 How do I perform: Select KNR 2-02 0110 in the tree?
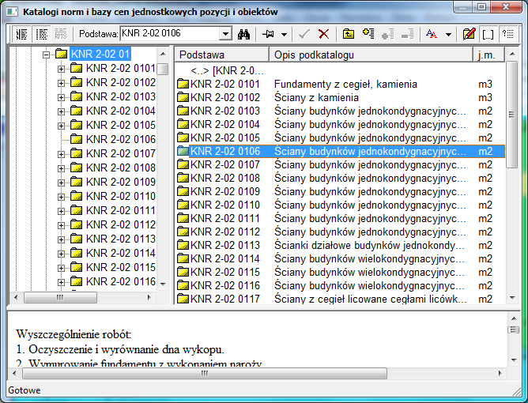tap(120, 196)
